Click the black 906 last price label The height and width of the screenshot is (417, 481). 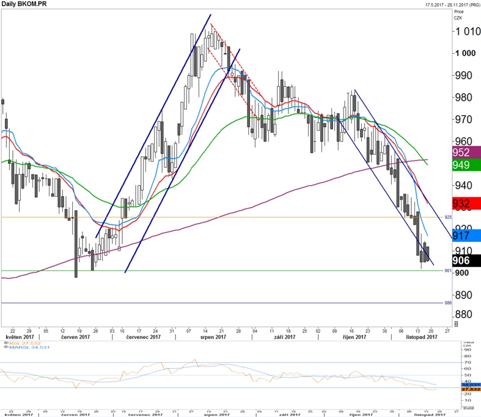point(466,261)
